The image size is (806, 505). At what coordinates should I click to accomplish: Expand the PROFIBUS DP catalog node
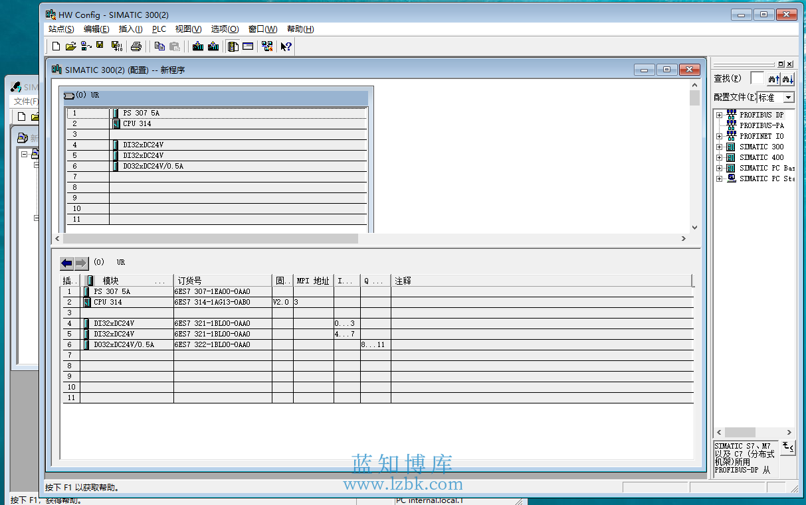point(719,115)
